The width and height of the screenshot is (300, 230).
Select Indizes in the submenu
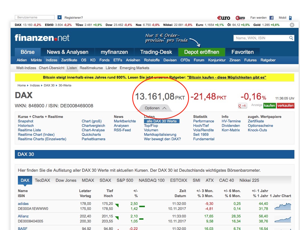click(51, 60)
